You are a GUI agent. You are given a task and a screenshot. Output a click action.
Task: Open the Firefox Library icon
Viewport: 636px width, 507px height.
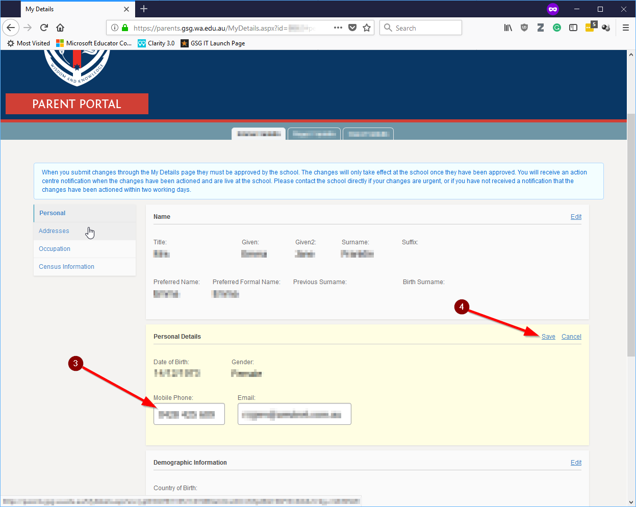pyautogui.click(x=507, y=28)
